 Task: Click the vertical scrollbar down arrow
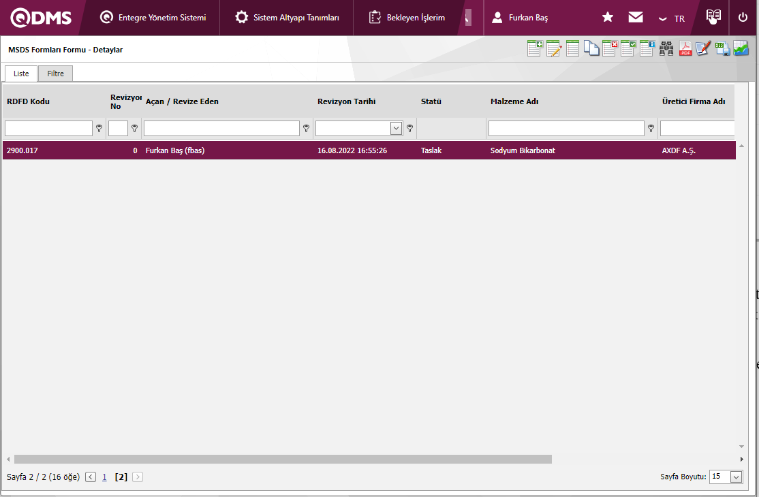[741, 446]
